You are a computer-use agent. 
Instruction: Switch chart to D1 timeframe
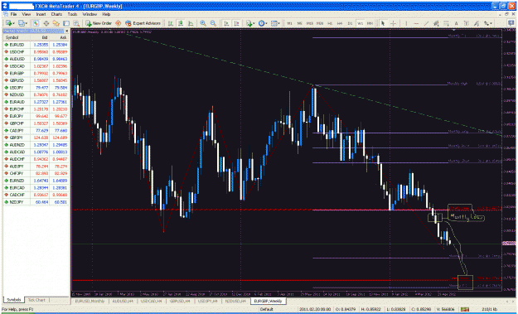350,23
